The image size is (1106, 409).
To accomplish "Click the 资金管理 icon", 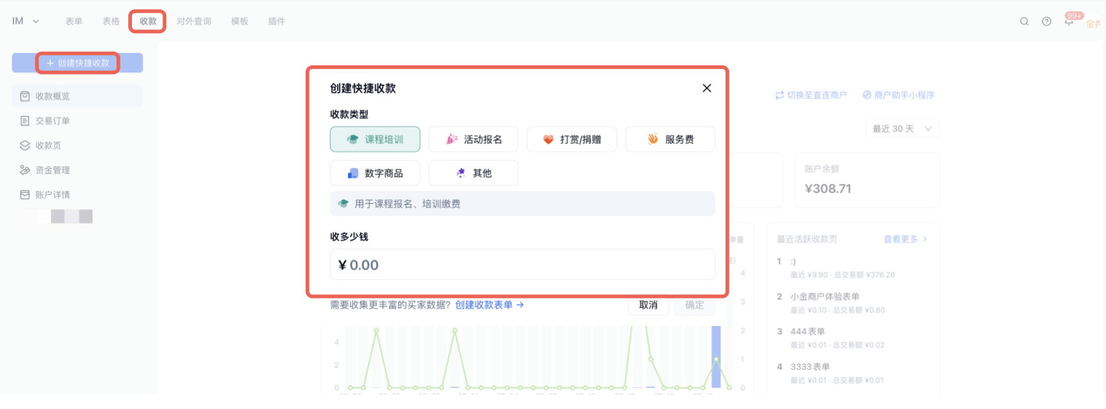I will tap(25, 170).
